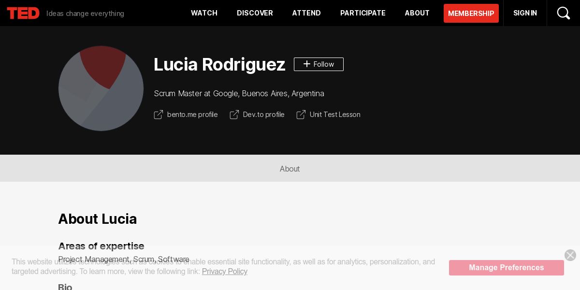Select the About tab below the profile
Screen dimensions: 580x290
290,169
